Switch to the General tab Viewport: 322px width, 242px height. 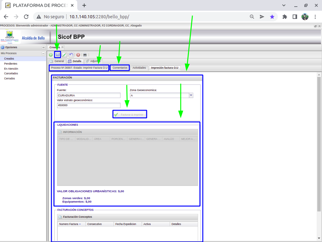[x=57, y=61]
